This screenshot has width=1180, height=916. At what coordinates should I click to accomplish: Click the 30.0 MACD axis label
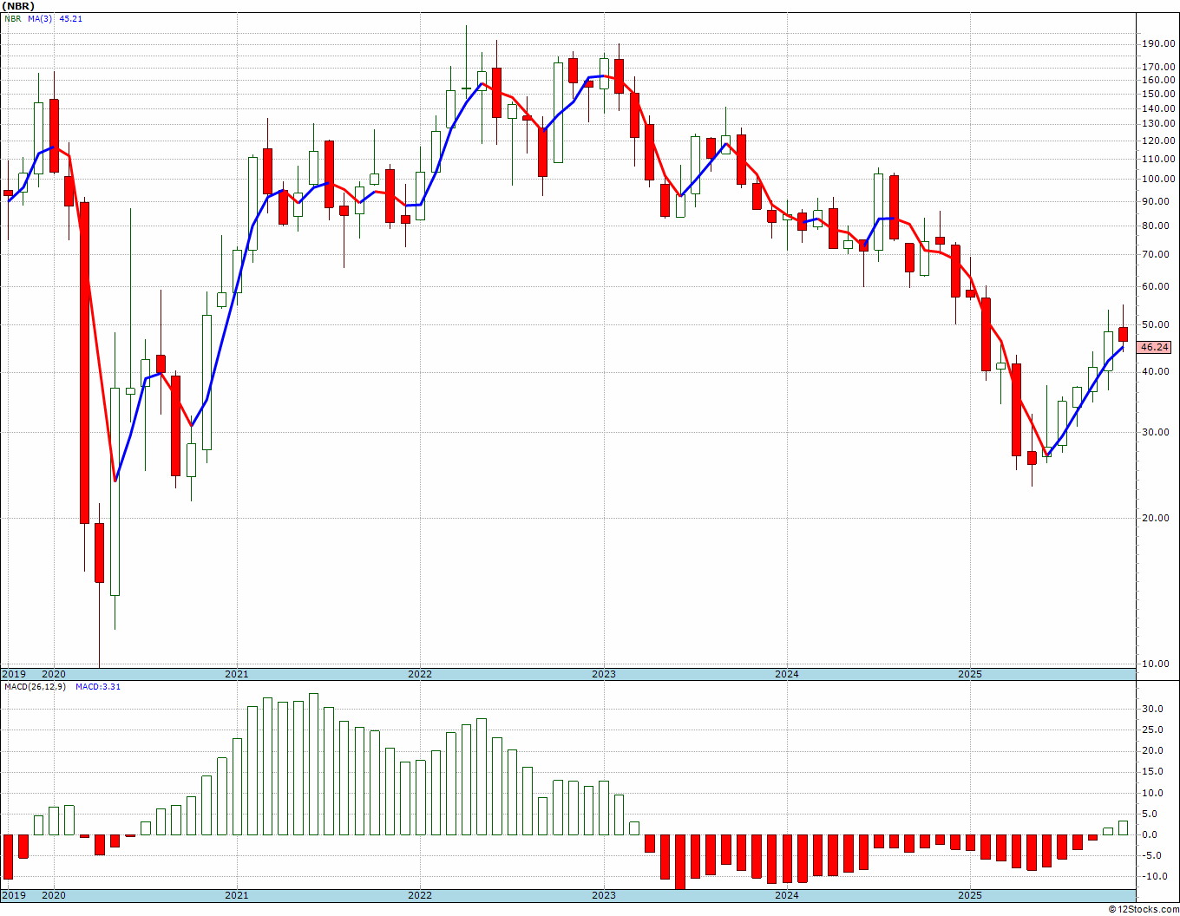tap(1152, 709)
